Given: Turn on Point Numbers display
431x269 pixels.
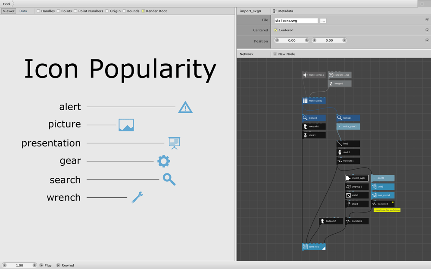Looking at the screenshot, I should point(75,11).
